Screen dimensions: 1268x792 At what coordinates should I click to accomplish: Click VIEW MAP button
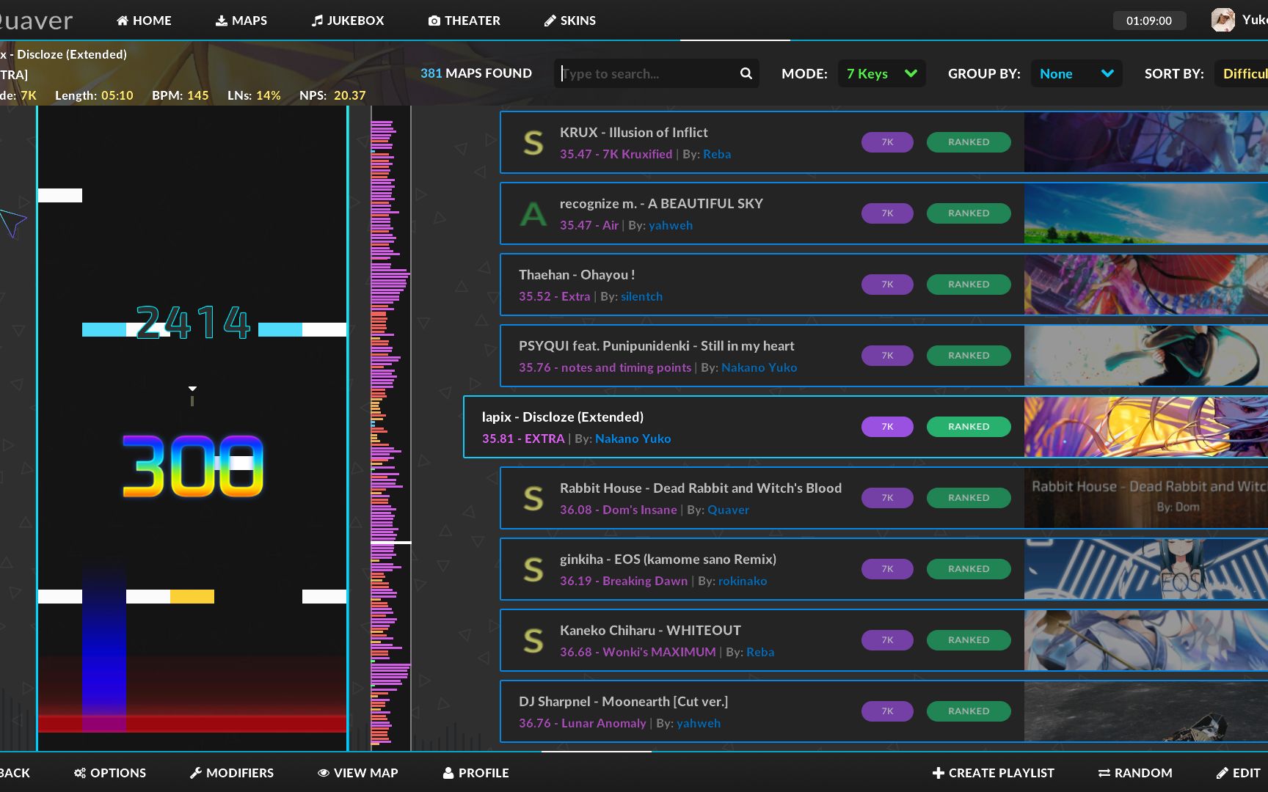coord(357,773)
